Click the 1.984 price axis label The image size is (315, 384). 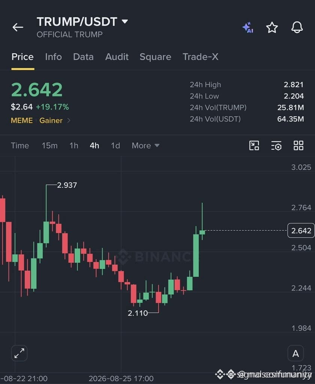(x=301, y=328)
